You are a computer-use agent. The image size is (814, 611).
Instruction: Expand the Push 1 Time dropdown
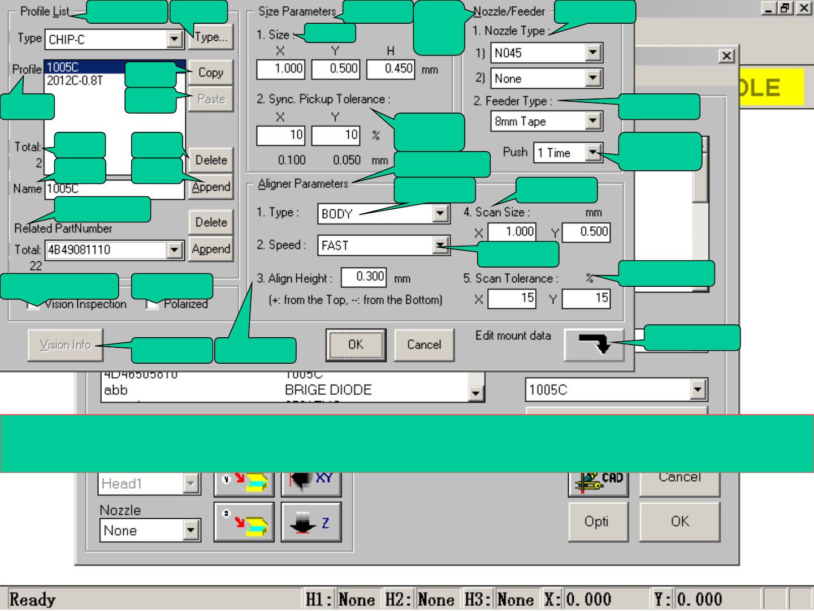coord(592,153)
